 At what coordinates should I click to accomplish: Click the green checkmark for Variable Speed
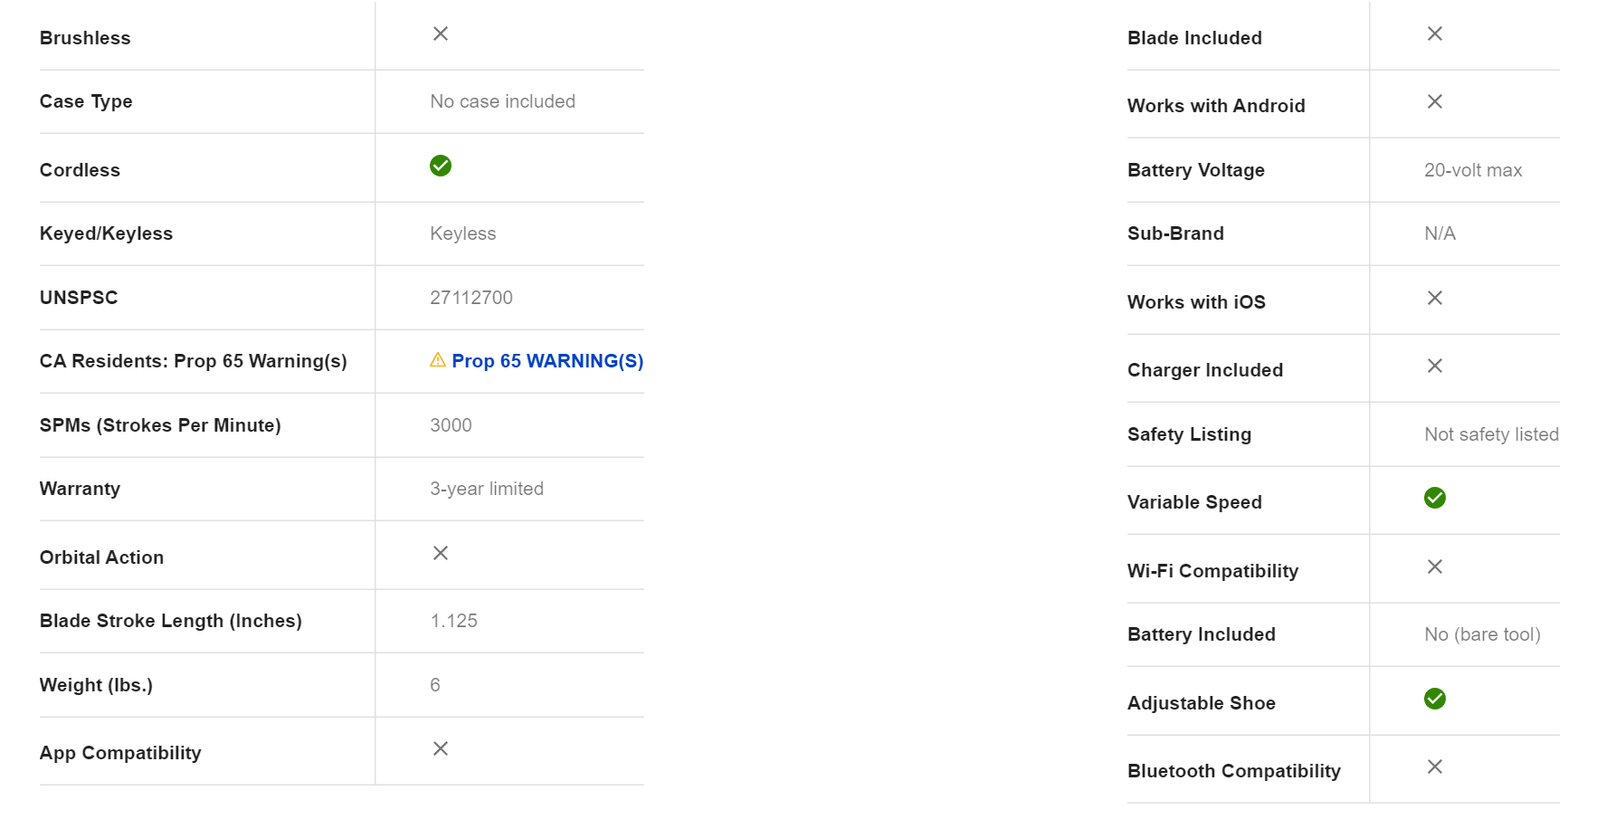click(1435, 498)
